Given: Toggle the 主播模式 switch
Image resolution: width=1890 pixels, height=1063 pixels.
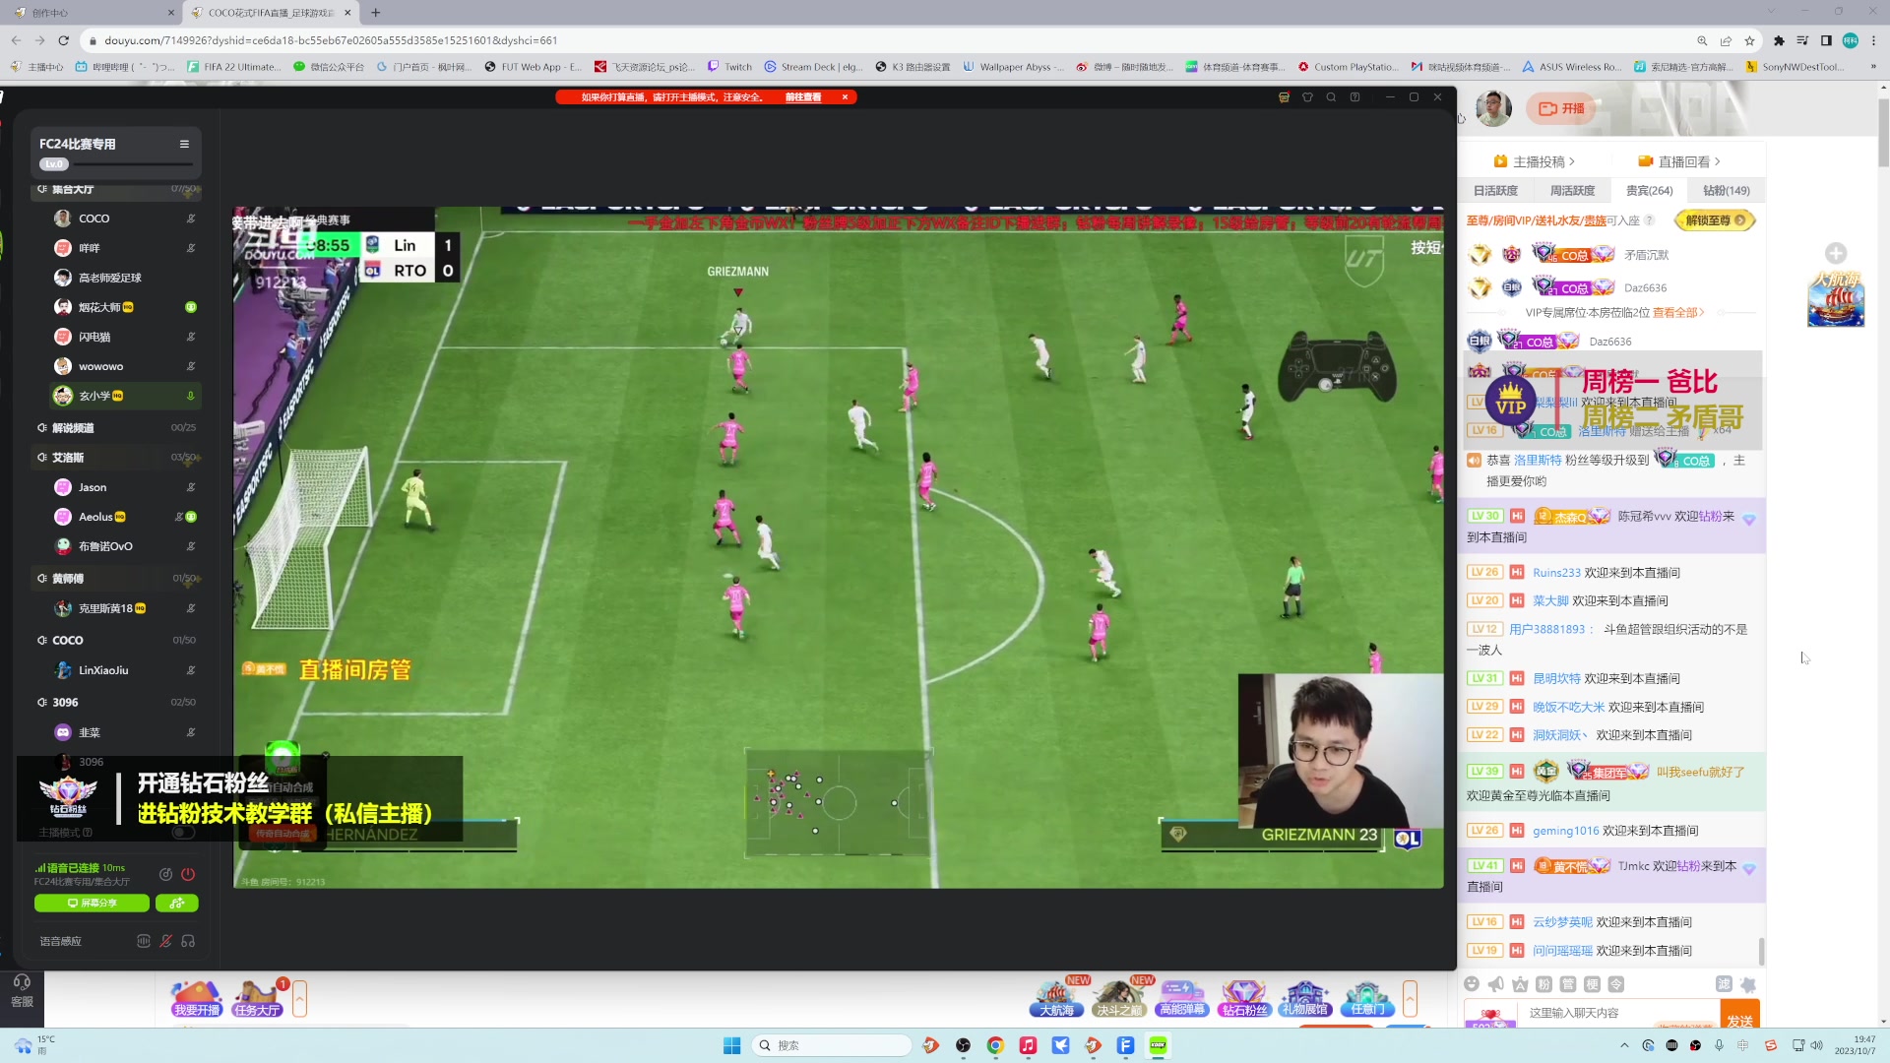Looking at the screenshot, I should click(x=183, y=833).
